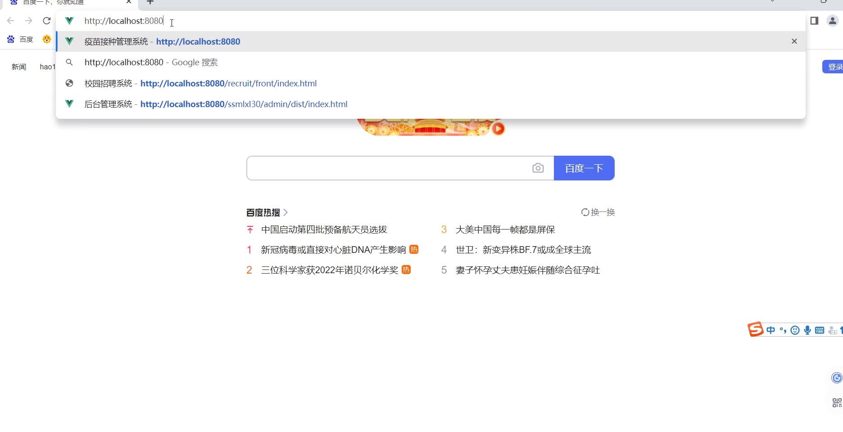Remove the 疫苗接种管理系统 suggestion with its X
The width and height of the screenshot is (843, 432).
(x=794, y=41)
